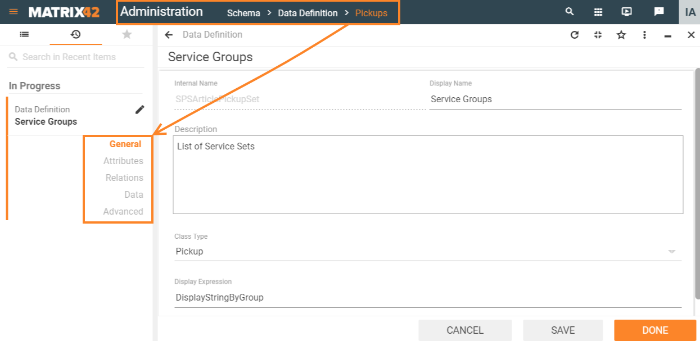Edit the Service Groups item via pencil icon
Viewport: 700px width, 341px height.
click(x=139, y=109)
